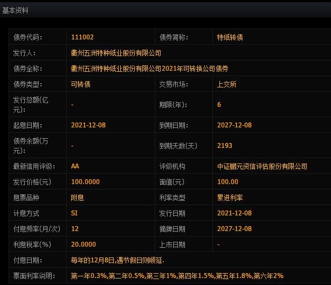Select issuer 衢州五洲特种纸业股份有限公司 in 发行人 row

coord(116,53)
